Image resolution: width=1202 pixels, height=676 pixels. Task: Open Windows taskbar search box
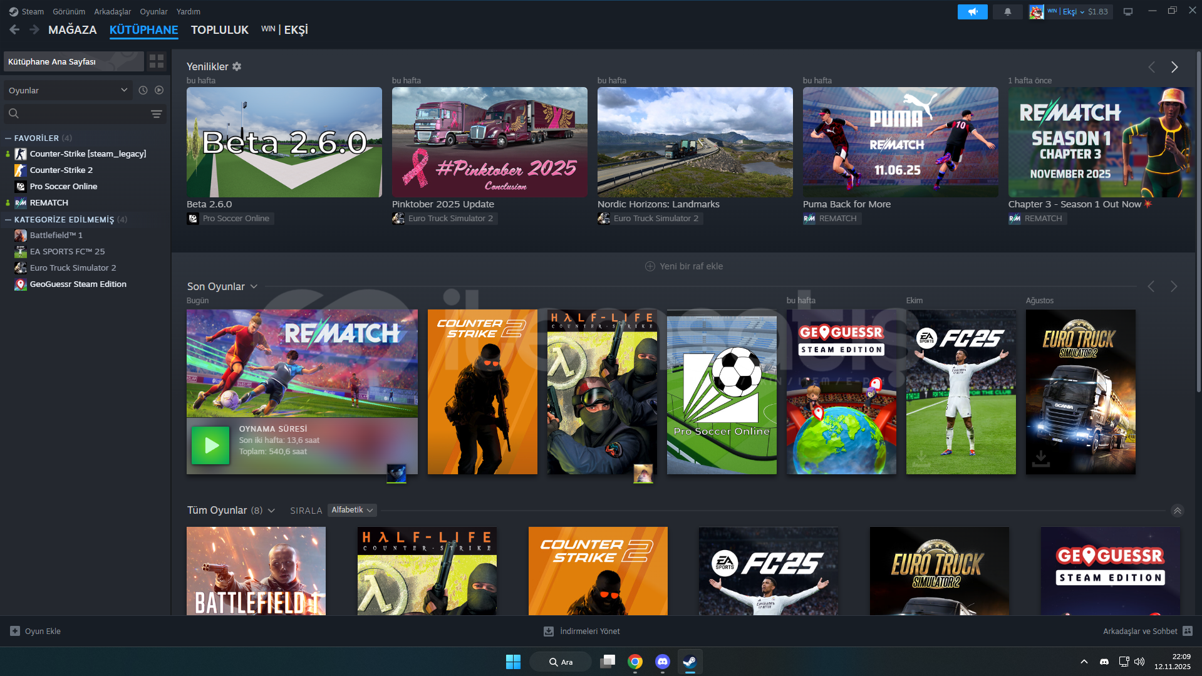coord(560,662)
